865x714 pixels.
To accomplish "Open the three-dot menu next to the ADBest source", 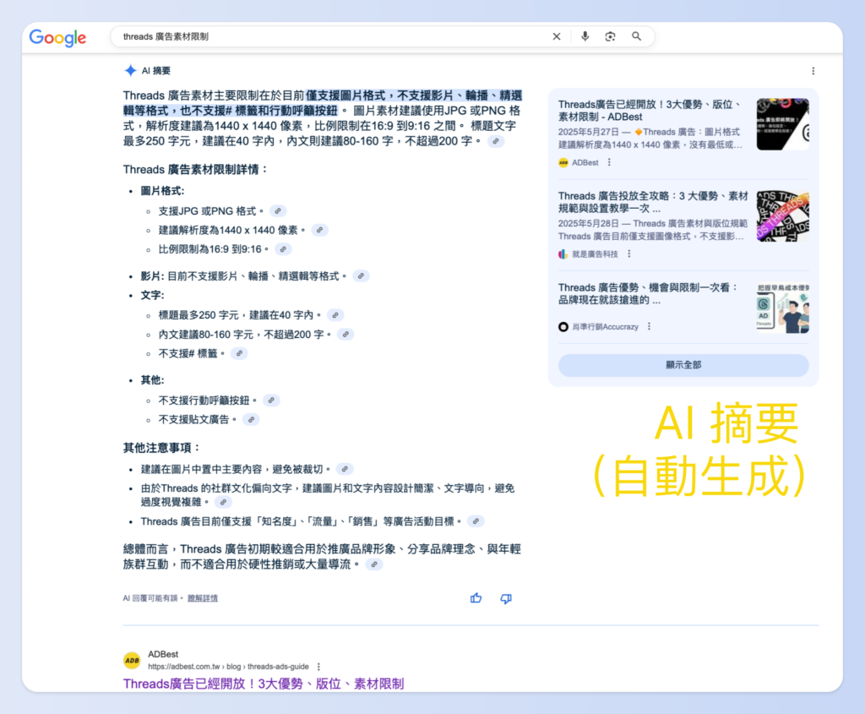I will pos(609,162).
